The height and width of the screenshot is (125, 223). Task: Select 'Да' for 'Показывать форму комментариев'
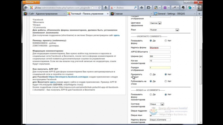151,95
